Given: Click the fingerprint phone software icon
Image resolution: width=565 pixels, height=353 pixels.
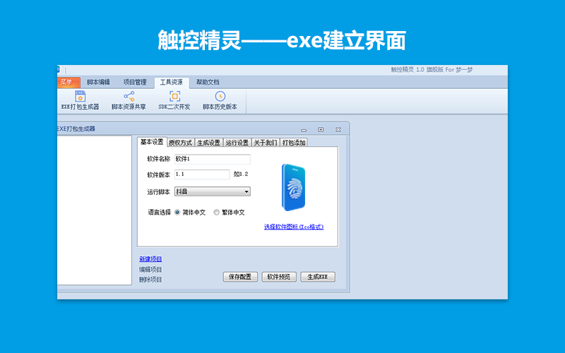Looking at the screenshot, I should pyautogui.click(x=293, y=188).
